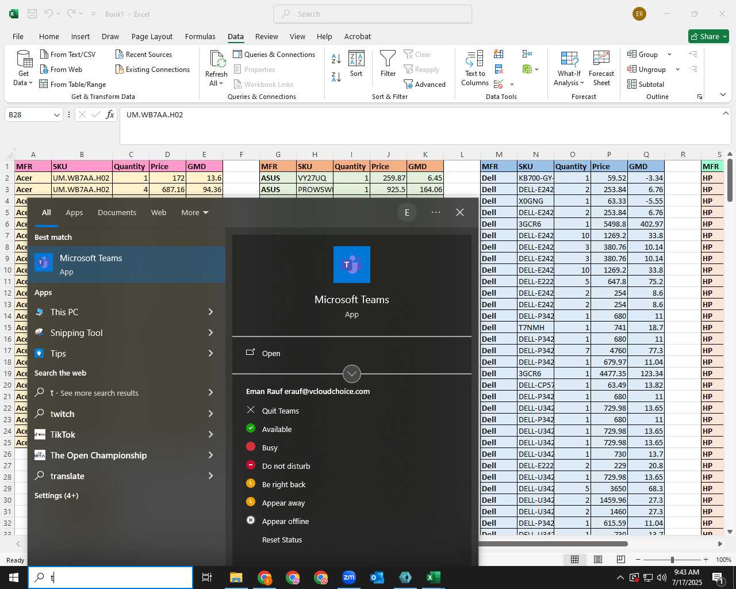Expand Tips result arrow
Viewport: 736px width, 589px height.
(x=210, y=353)
